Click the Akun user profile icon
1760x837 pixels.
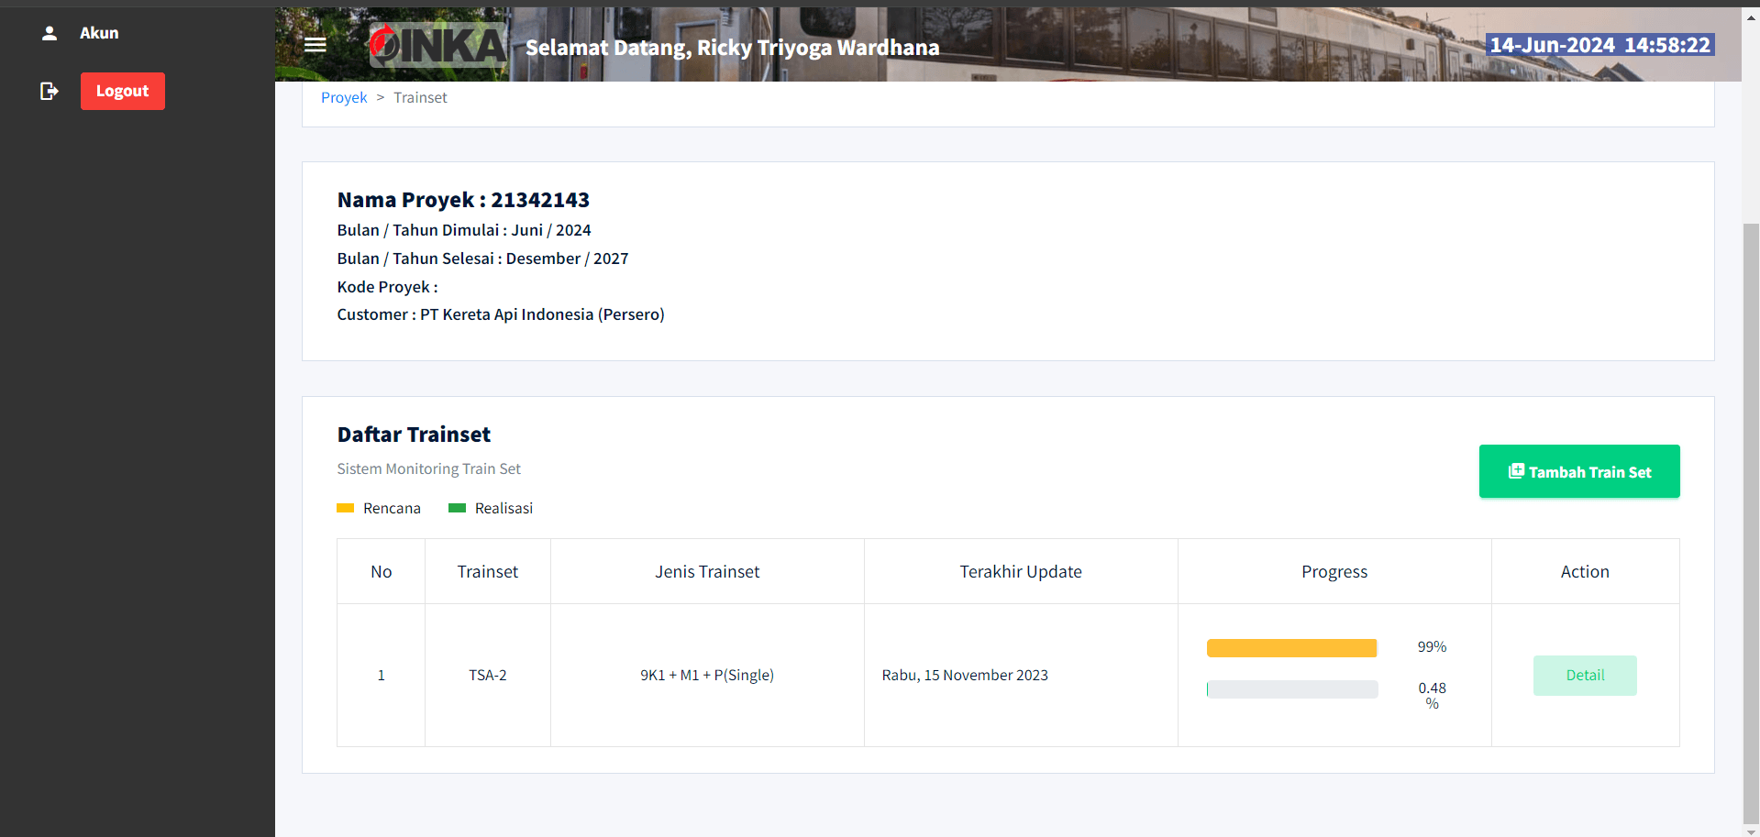click(x=50, y=33)
